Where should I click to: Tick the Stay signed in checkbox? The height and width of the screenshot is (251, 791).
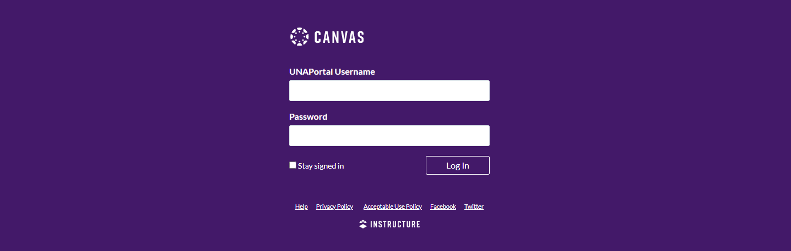pyautogui.click(x=293, y=165)
